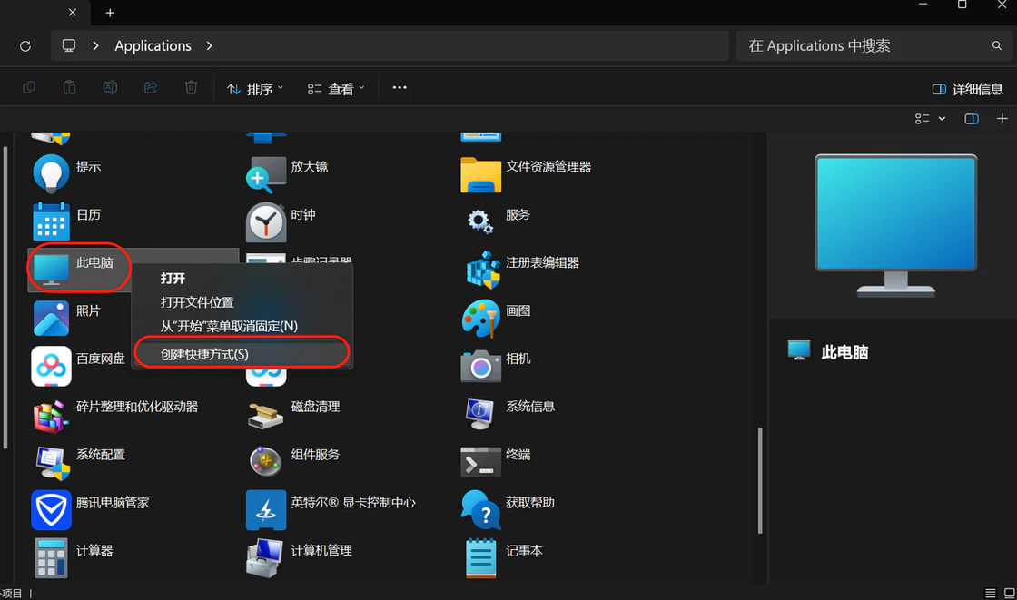Launch 腾讯电脑管家 shield icon
Viewport: 1017px width, 600px height.
(x=51, y=510)
